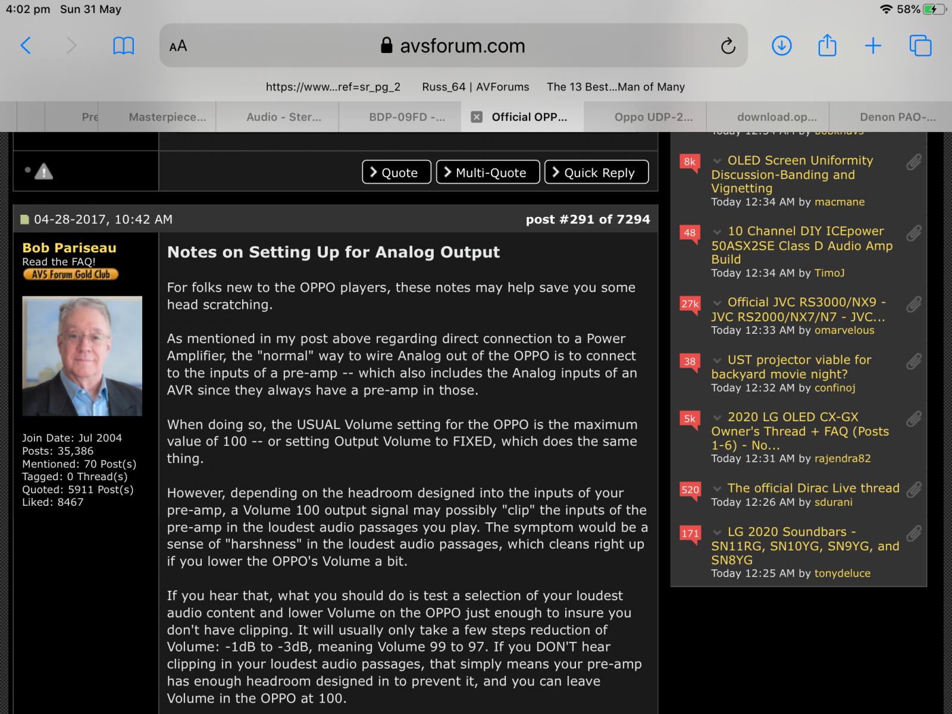Open the Safari bookmarks book icon
Viewport: 952px width, 714px height.
[124, 45]
